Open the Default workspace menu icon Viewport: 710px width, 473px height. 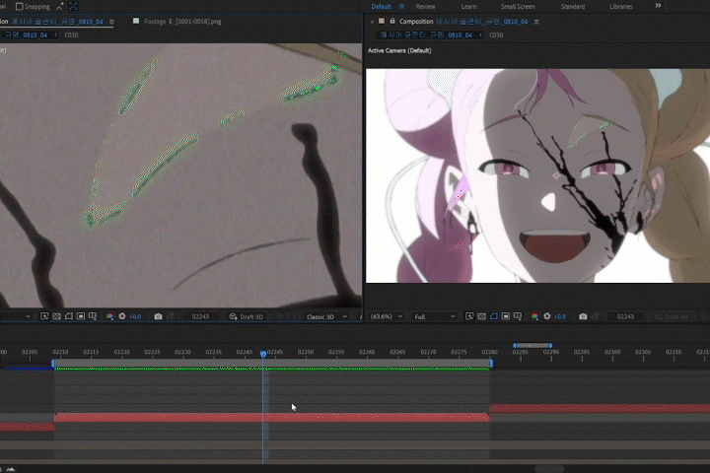coord(401,6)
